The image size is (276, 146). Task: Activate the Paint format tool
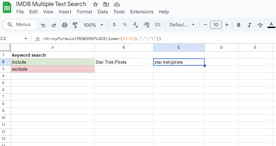click(x=75, y=25)
